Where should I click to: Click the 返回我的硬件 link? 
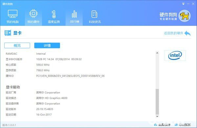[173, 33]
